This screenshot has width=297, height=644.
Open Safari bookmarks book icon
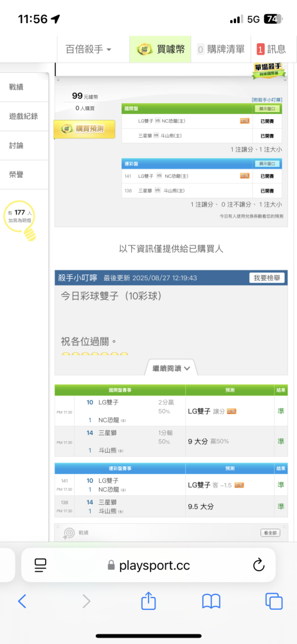(212, 601)
